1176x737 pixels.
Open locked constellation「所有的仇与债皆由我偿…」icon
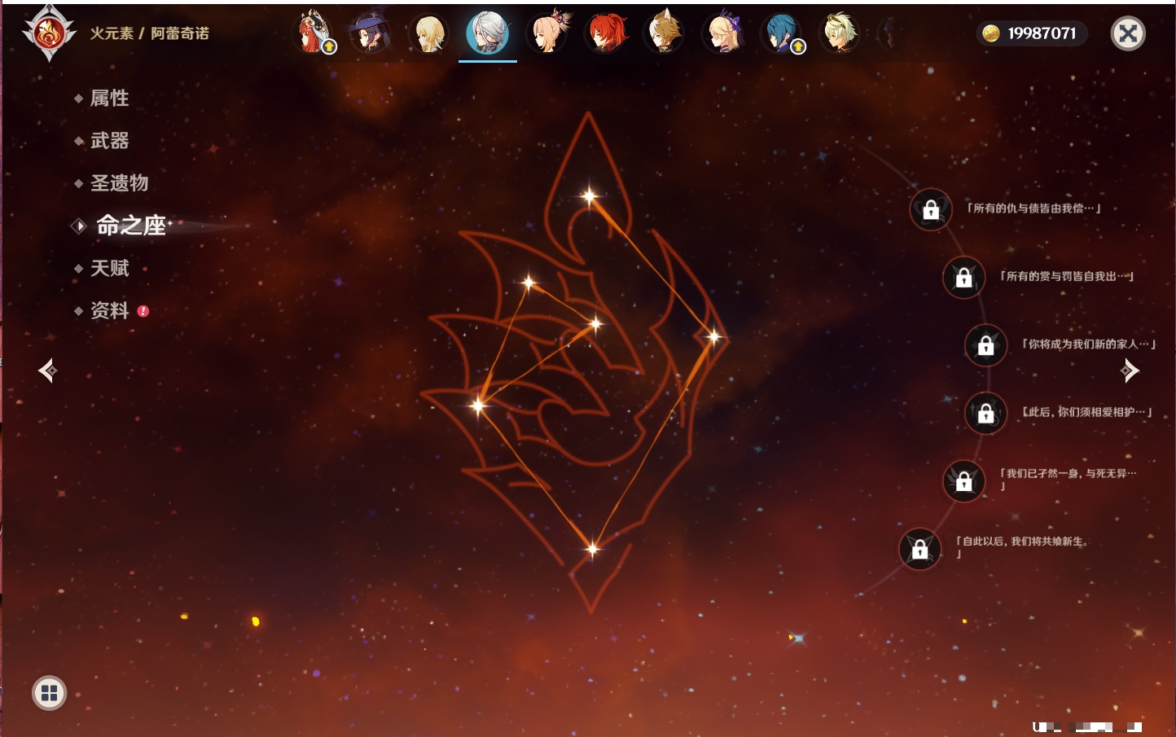[x=931, y=209]
